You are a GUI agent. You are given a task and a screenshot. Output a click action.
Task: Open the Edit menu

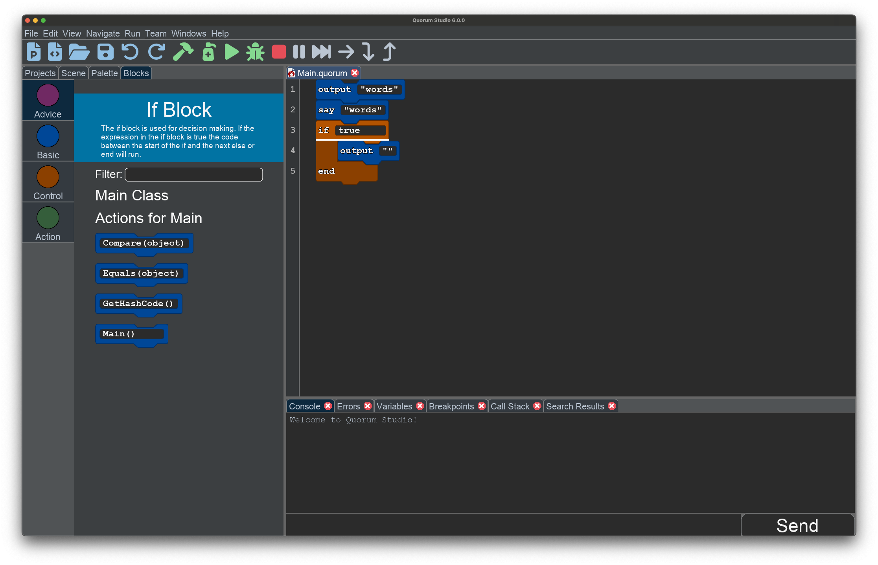pyautogui.click(x=50, y=33)
